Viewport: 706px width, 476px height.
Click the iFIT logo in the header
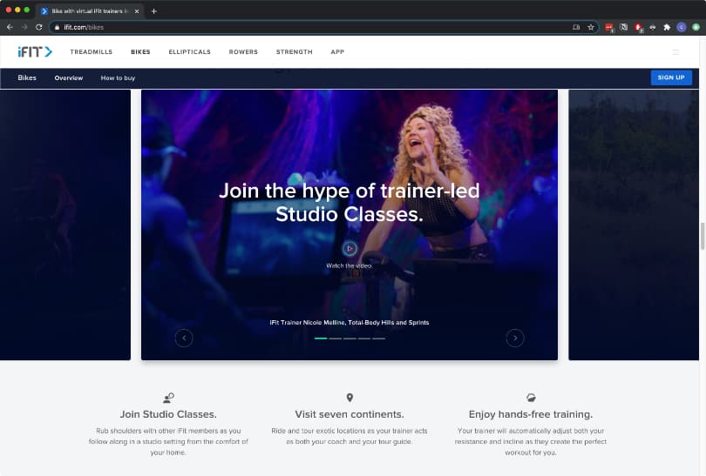coord(35,52)
